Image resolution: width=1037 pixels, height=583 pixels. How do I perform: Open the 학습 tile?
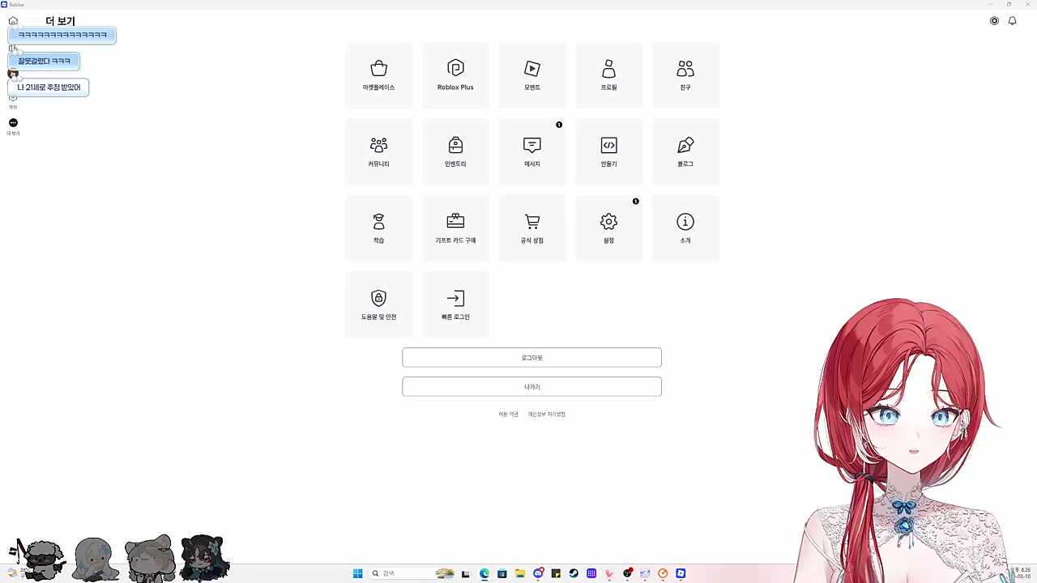378,228
